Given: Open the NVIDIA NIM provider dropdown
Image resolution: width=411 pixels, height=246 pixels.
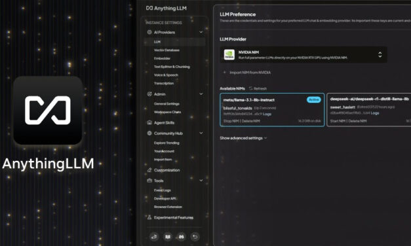Looking at the screenshot, I should coord(303,54).
